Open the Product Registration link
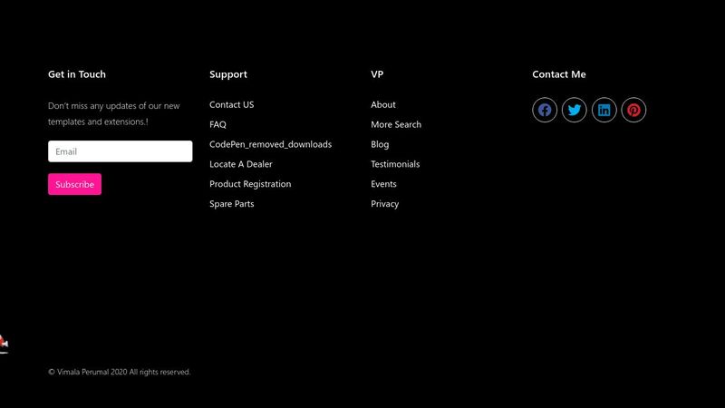Viewport: 725px width, 408px height. coord(250,184)
